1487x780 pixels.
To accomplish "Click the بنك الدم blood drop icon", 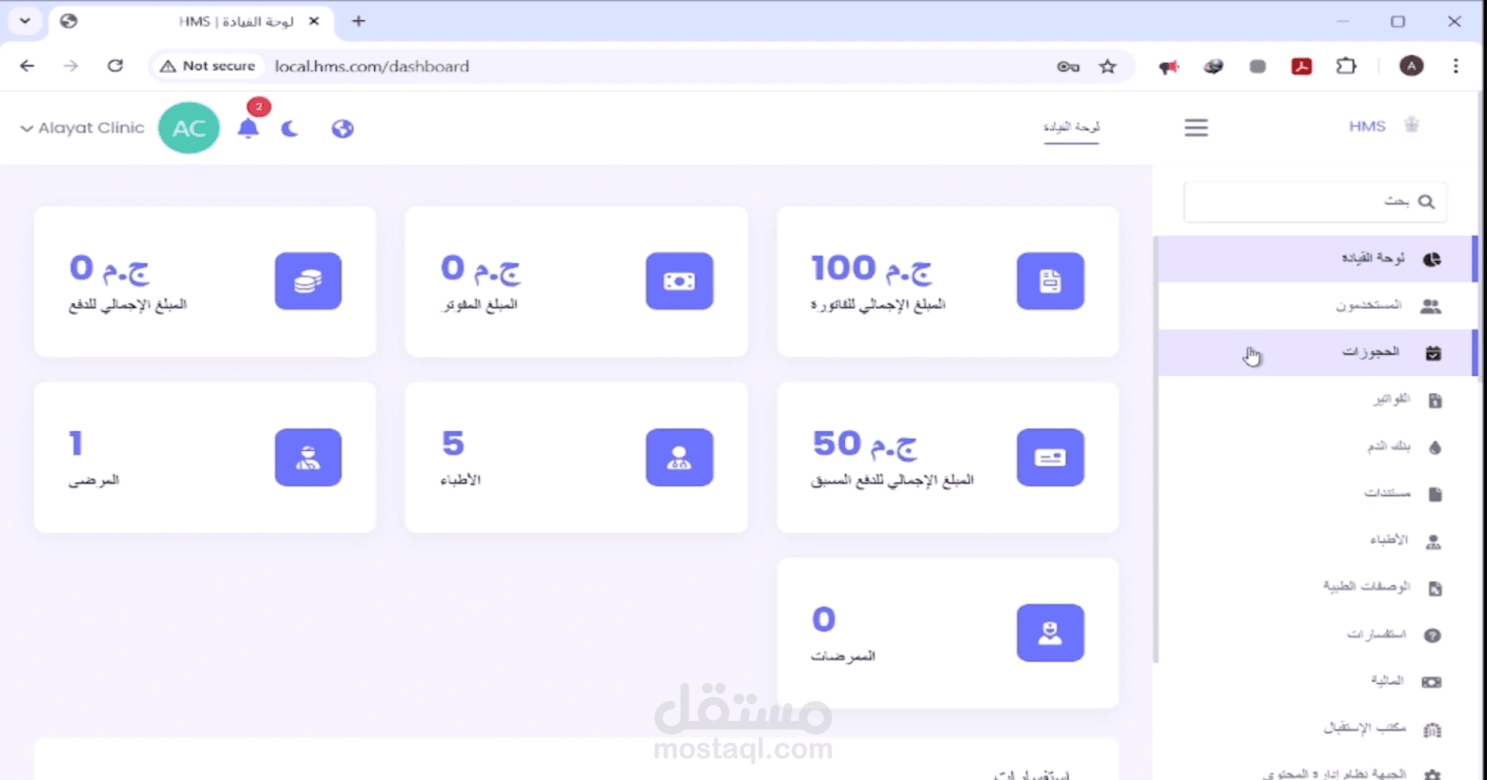I will [x=1434, y=447].
